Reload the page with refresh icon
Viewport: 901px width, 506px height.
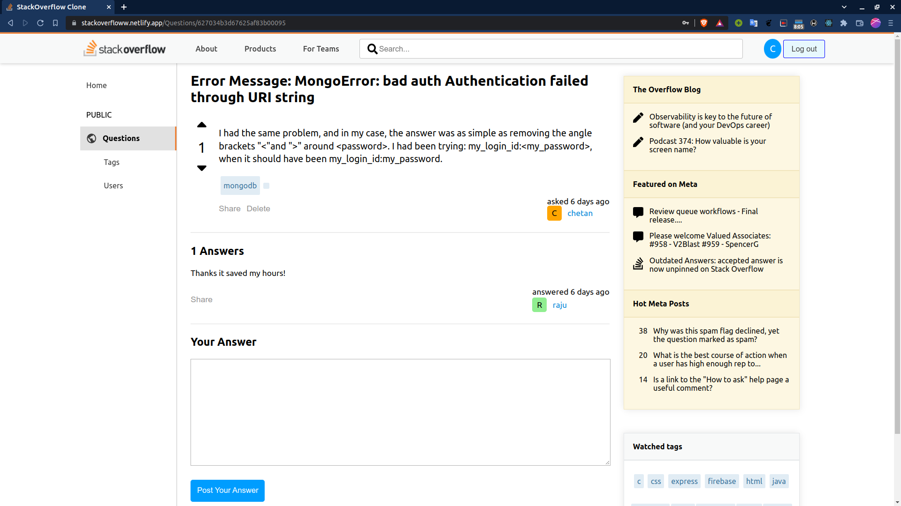coord(40,23)
